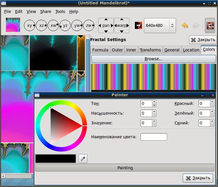Open the File menu

click(7, 12)
